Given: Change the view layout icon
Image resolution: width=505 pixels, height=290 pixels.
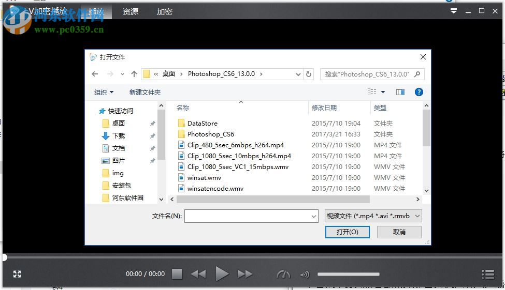Looking at the screenshot, I should tap(372, 92).
